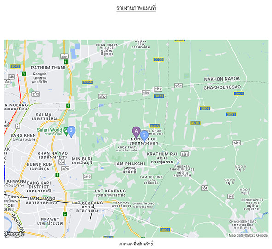Screen dimensions: 272x249
Task: Click the map caption below the image
Action: click(136, 244)
